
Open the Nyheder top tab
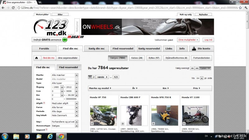pos(203,14)
